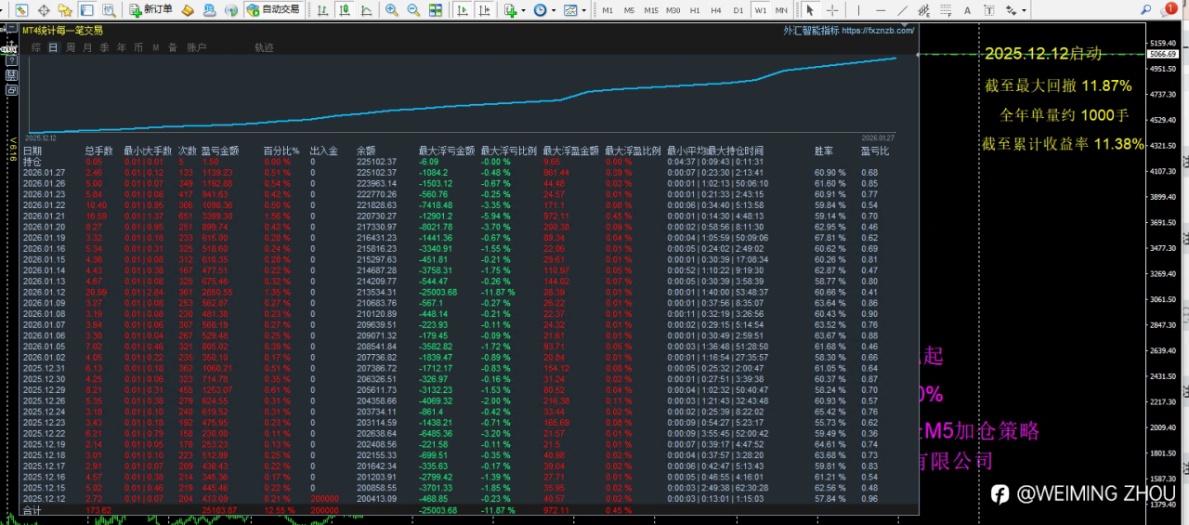Switch chart to bar chart display
The width and height of the screenshot is (1189, 525).
pyautogui.click(x=321, y=10)
